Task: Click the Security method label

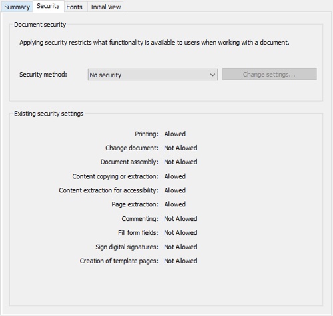Action: 43,74
